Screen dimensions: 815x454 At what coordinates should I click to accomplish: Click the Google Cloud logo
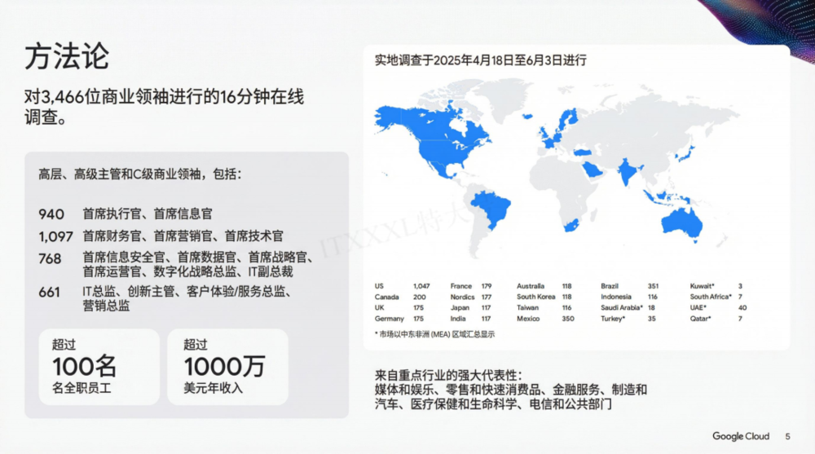[x=740, y=436]
